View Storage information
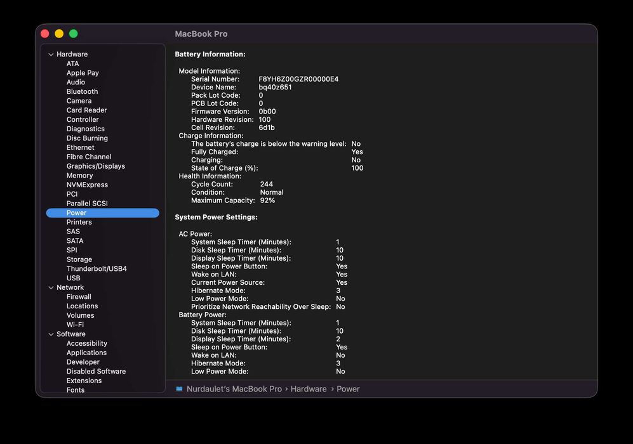Screen dimensions: 633x444 click(79, 259)
